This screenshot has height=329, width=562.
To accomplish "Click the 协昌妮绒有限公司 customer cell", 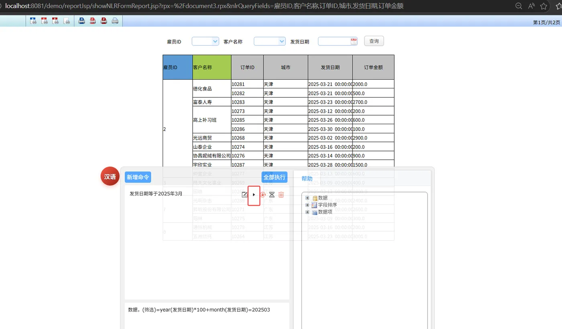I will (x=212, y=155).
